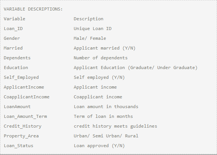Click the VARIABLE DESCRIPTIONS heading
Image resolution: width=217 pixels, height=155 pixels.
[33, 9]
